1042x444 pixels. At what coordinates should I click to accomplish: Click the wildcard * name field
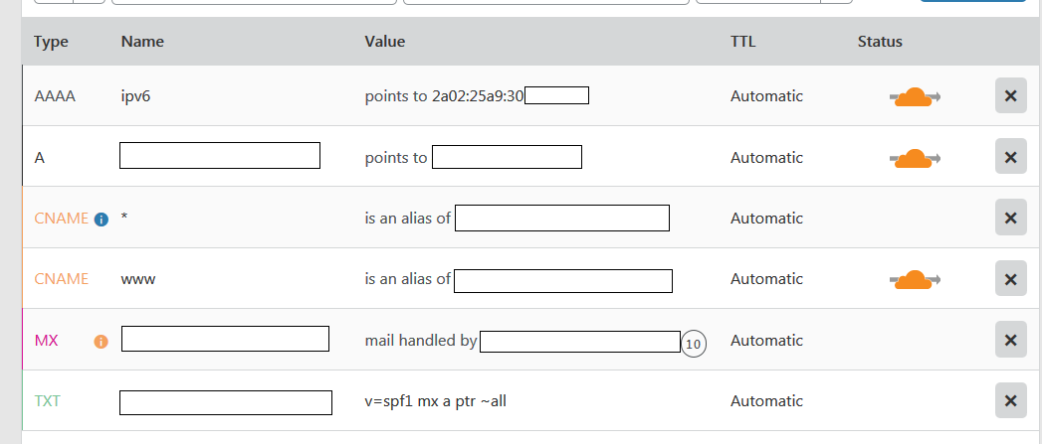click(x=124, y=219)
